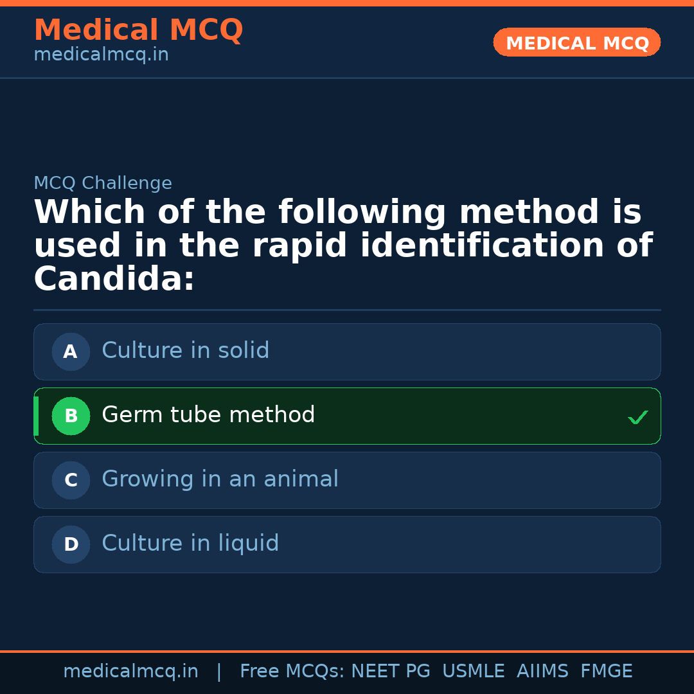Open the medicalmcq.in link under the header title

101,55
